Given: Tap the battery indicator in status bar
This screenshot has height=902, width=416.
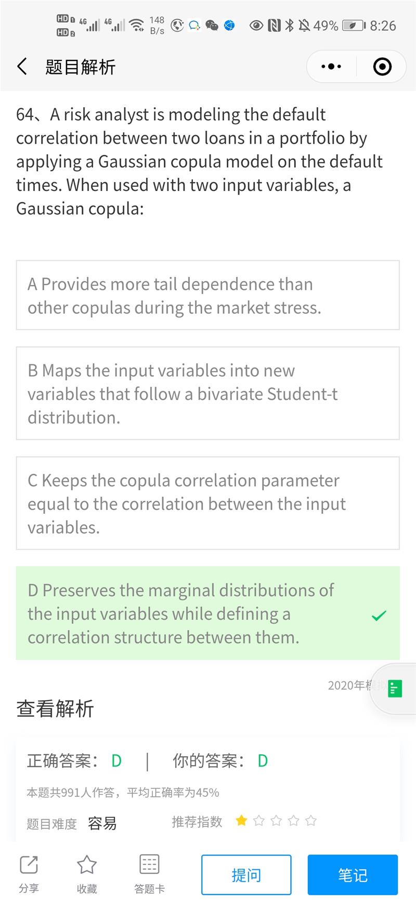Looking at the screenshot, I should click(354, 26).
